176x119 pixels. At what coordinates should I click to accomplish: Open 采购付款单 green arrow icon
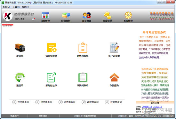(x=52, y=77)
